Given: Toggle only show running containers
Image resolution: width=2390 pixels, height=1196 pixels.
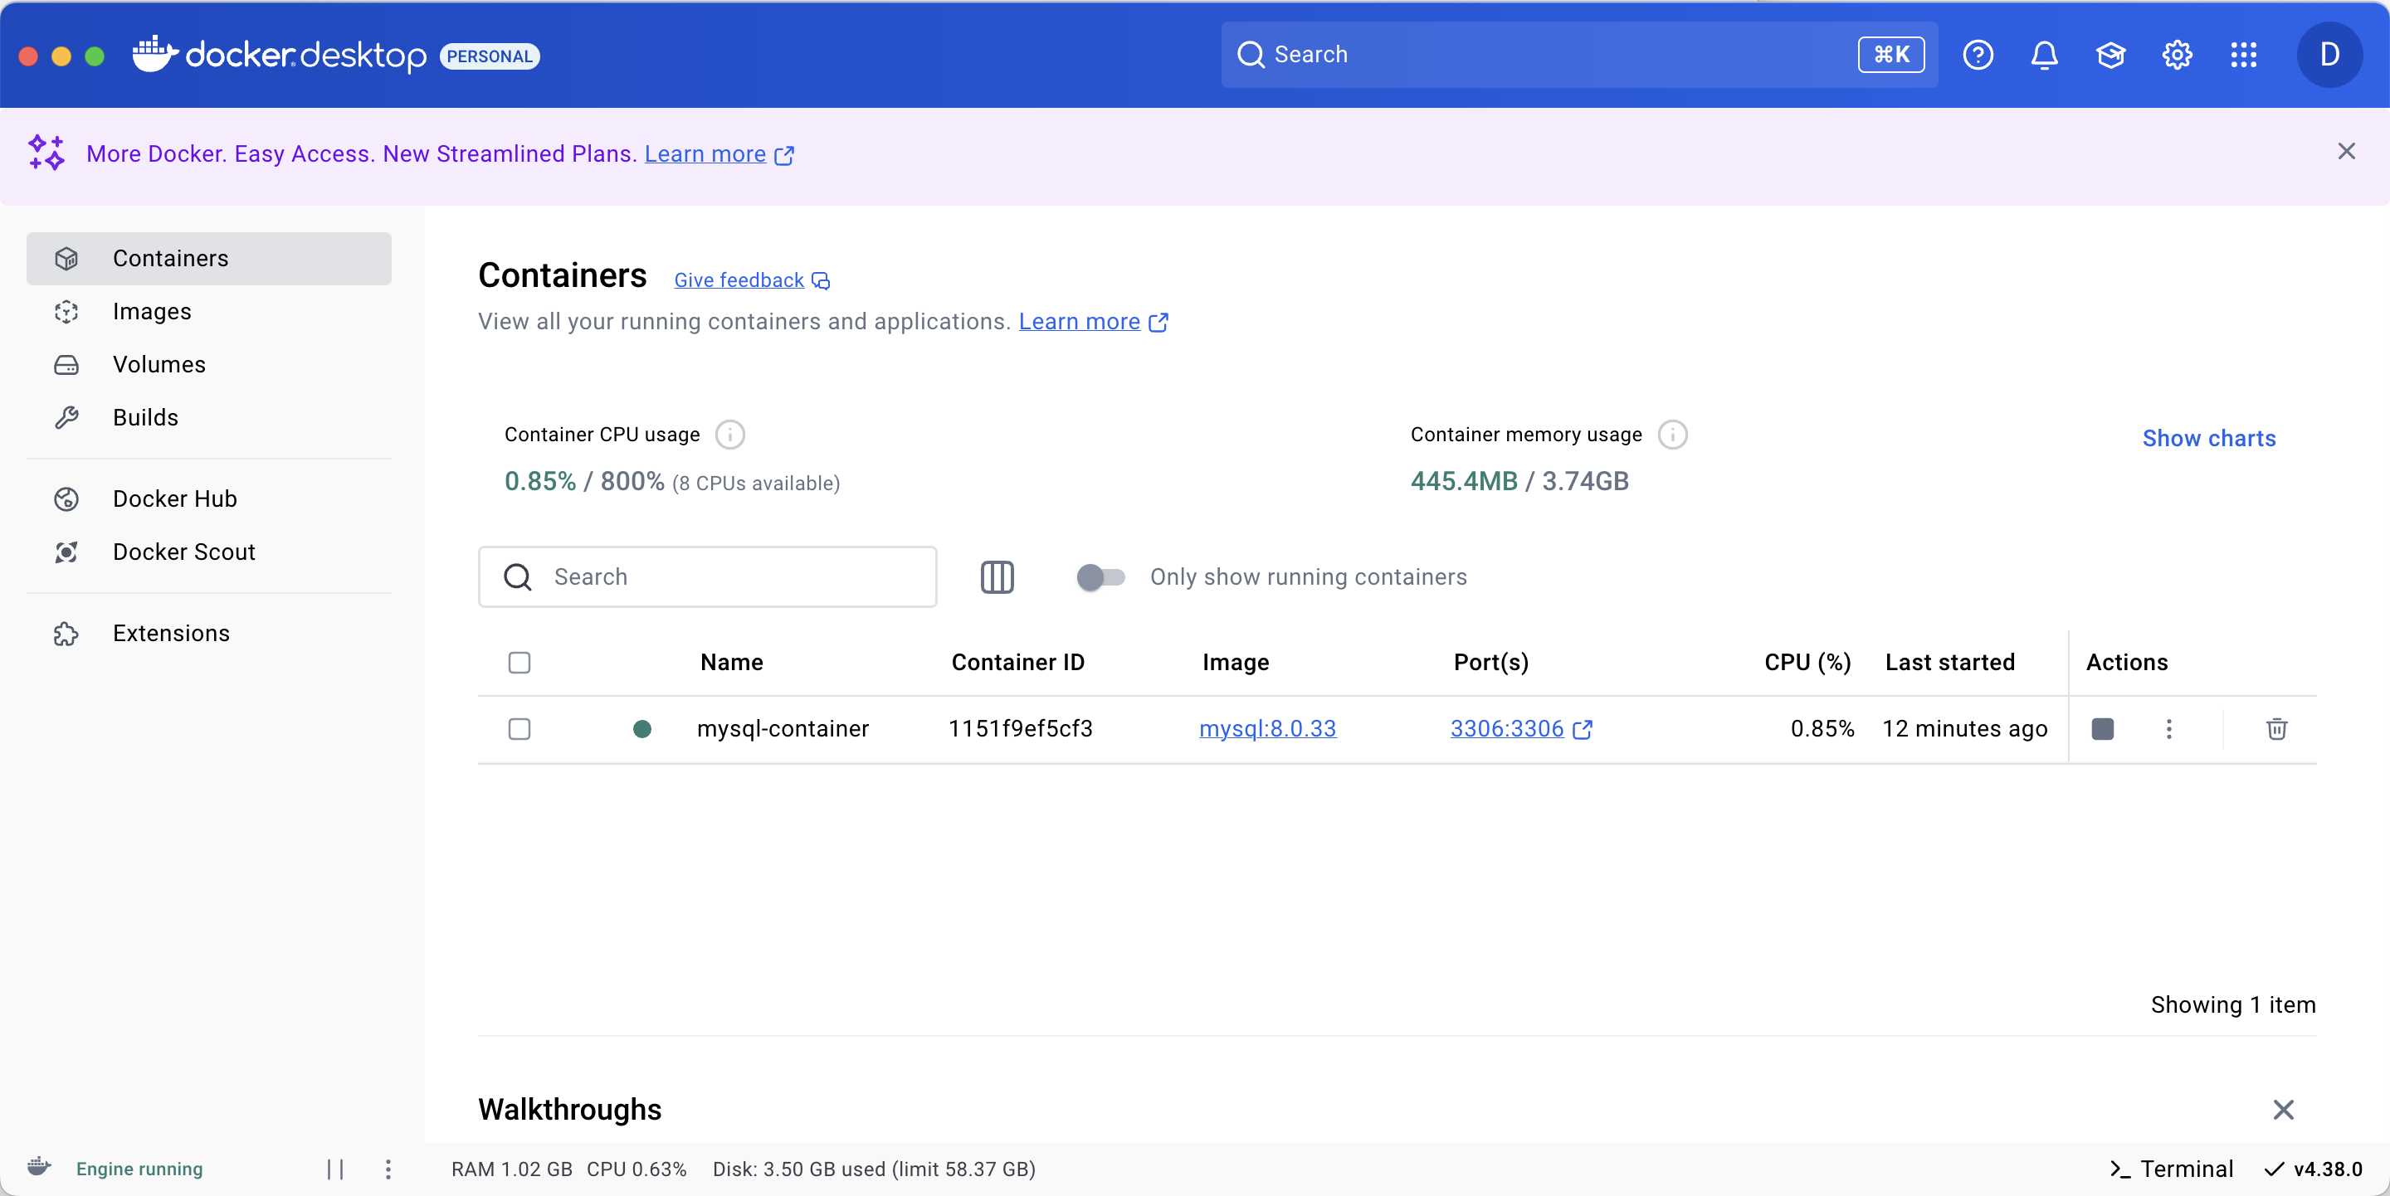Looking at the screenshot, I should [x=1100, y=576].
